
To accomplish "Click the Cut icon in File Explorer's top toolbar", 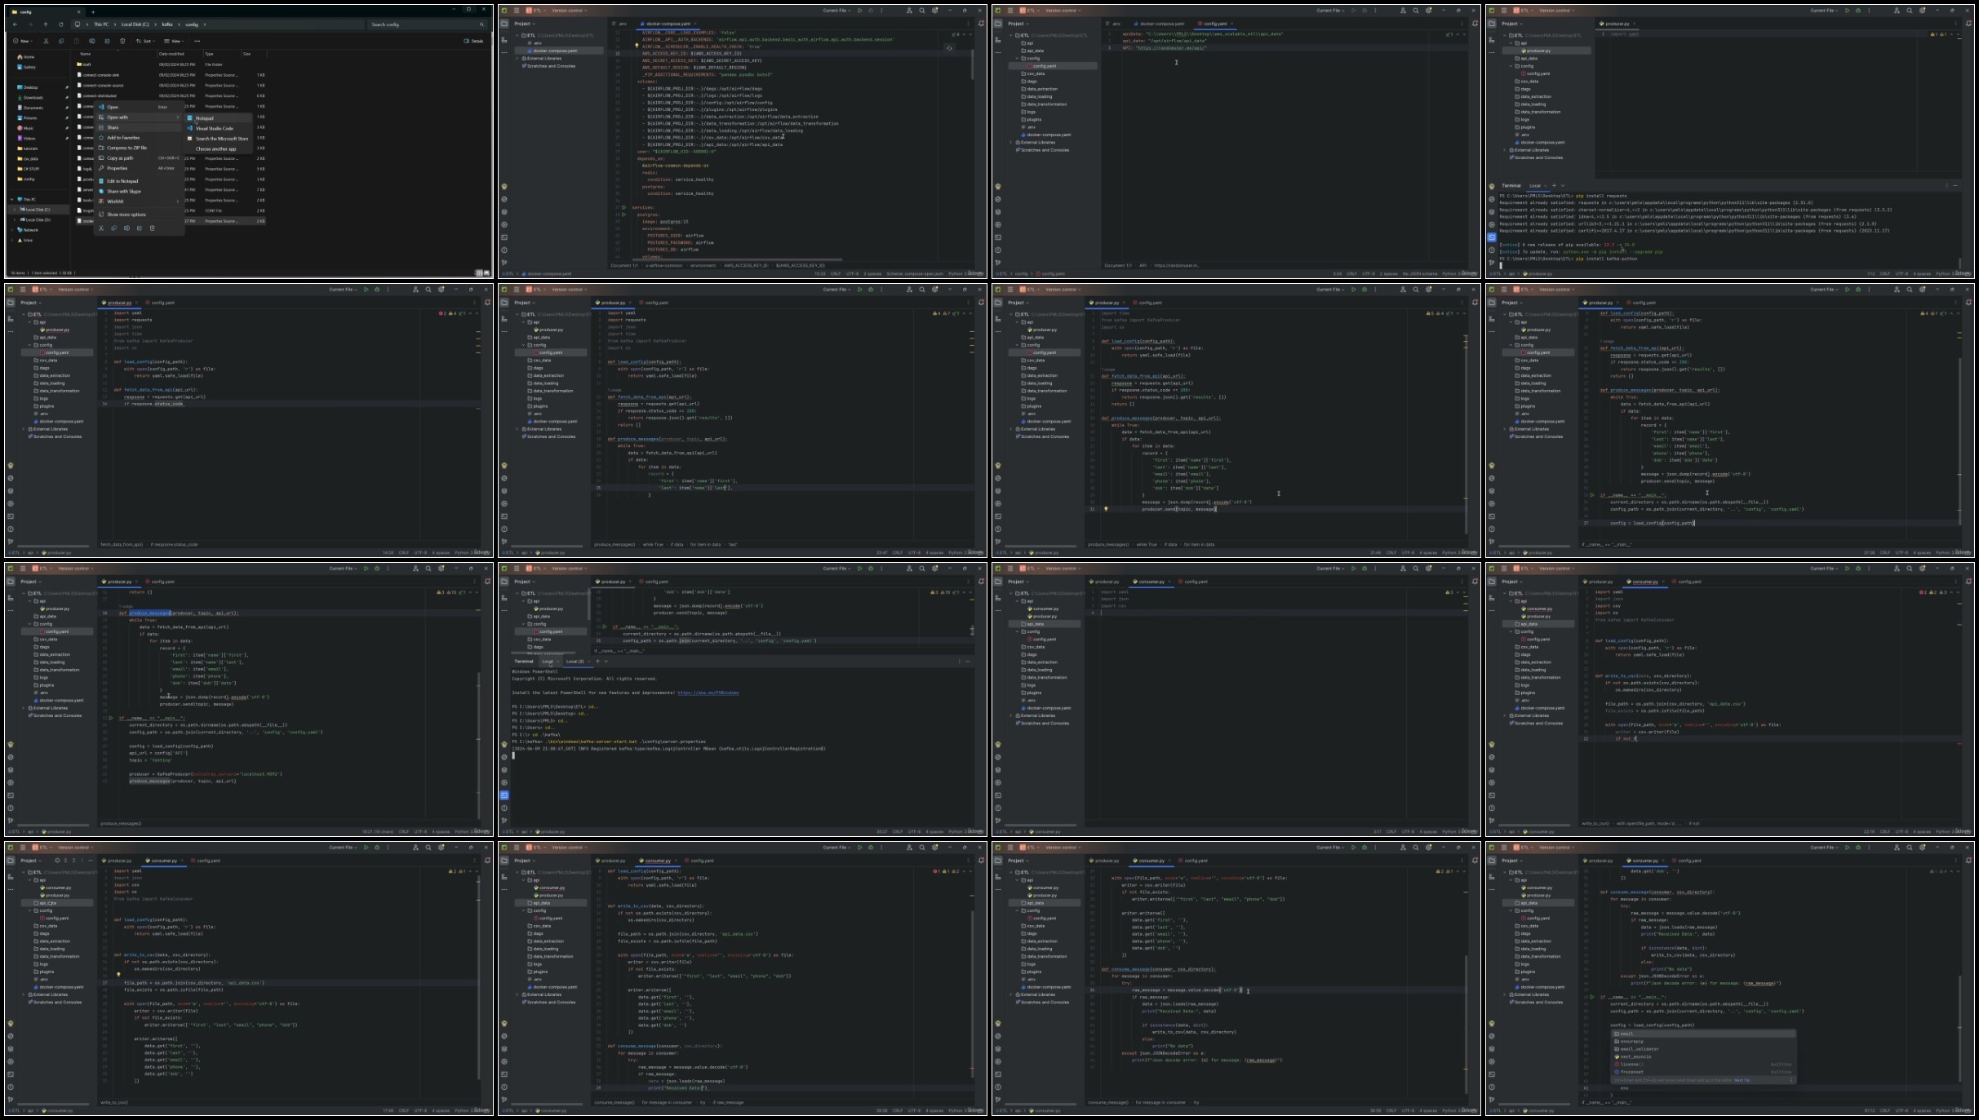I will click(46, 41).
